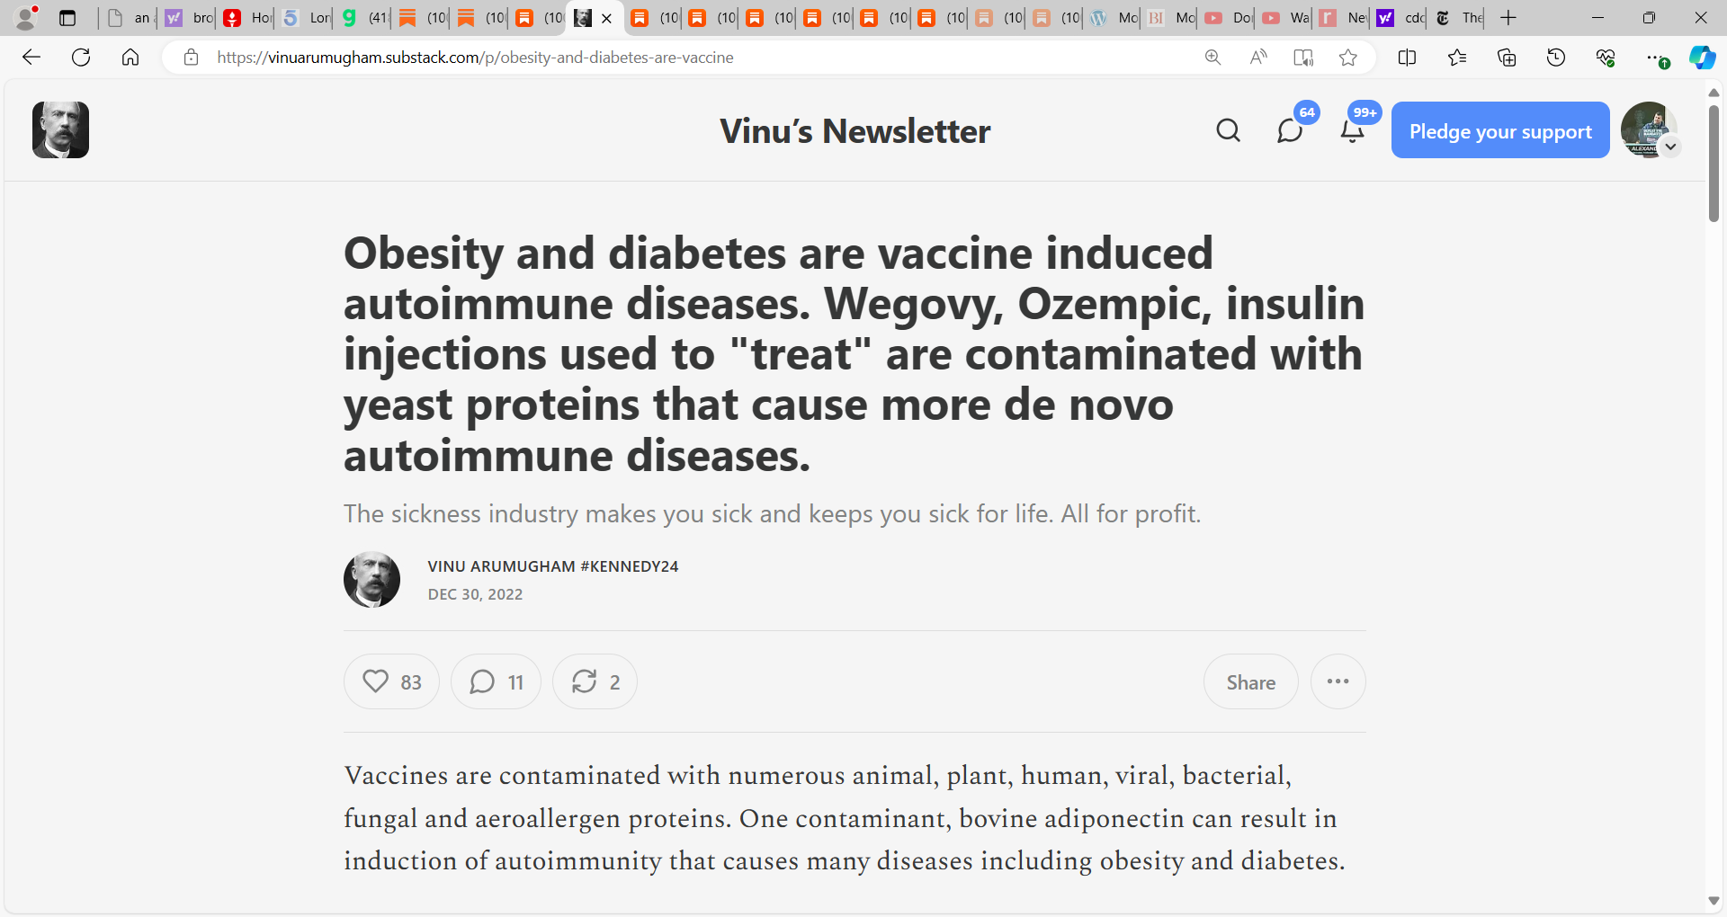Click the scrollbar up arrow

tap(1714, 93)
